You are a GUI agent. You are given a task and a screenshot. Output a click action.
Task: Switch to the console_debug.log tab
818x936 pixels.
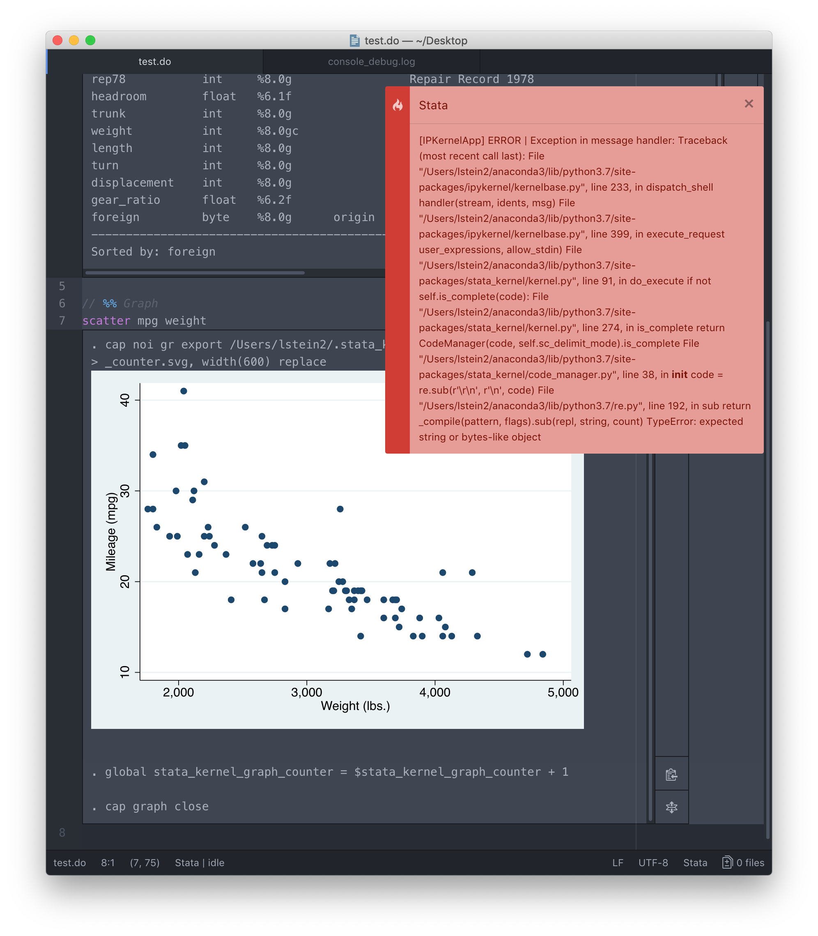click(x=371, y=61)
